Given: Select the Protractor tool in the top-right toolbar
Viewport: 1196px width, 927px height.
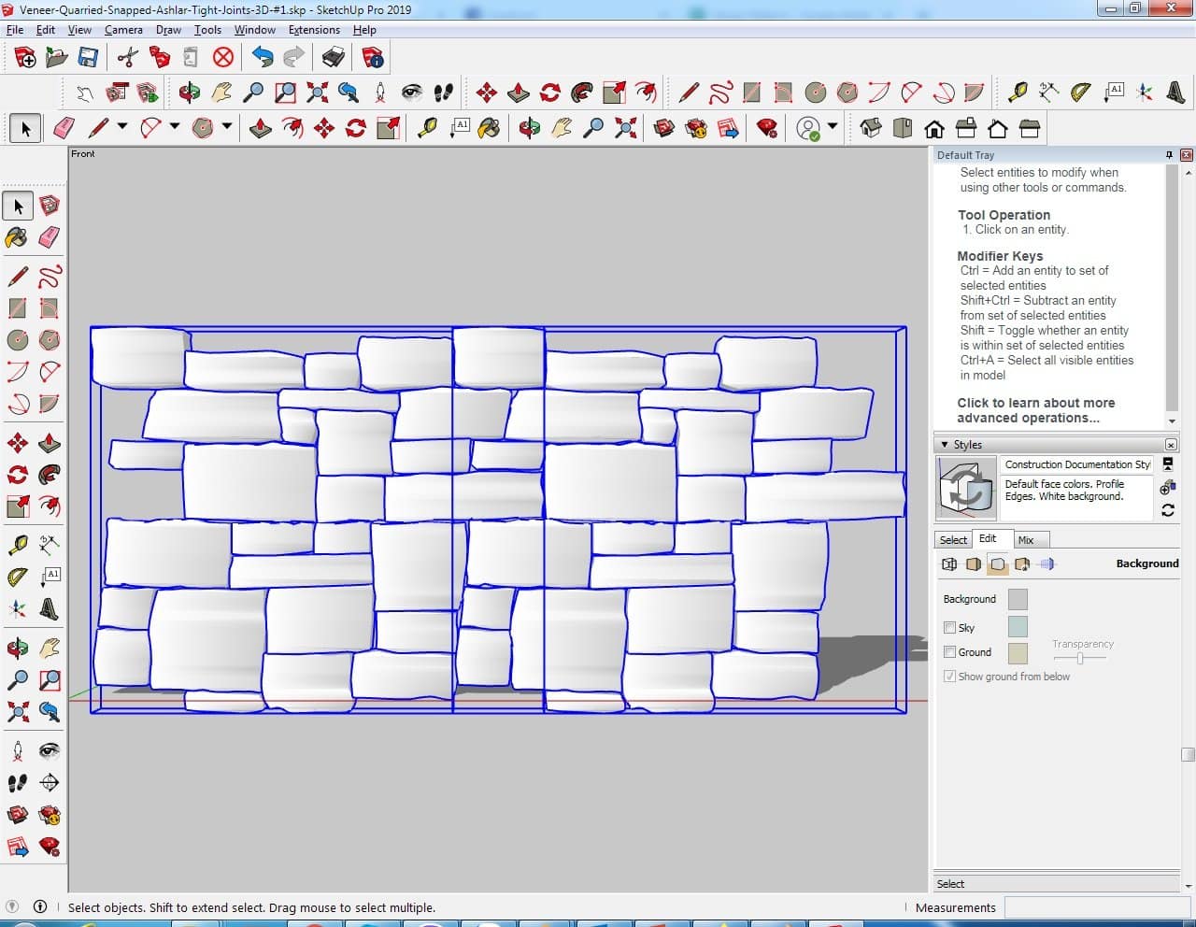Looking at the screenshot, I should click(x=1081, y=92).
